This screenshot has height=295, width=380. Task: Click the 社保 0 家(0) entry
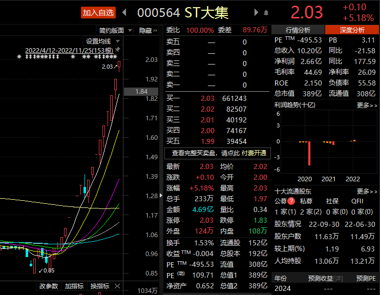337,212
